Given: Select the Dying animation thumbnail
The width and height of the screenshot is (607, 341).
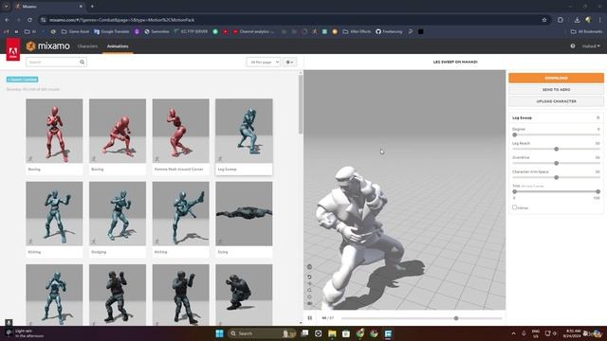Looking at the screenshot, I should click(244, 213).
